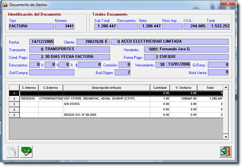Click the Fecha field 14/12/2005

pos(41,42)
